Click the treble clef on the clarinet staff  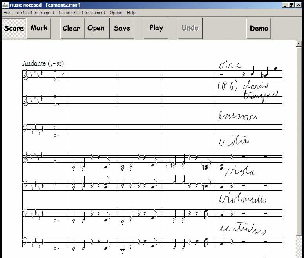coord(26,101)
